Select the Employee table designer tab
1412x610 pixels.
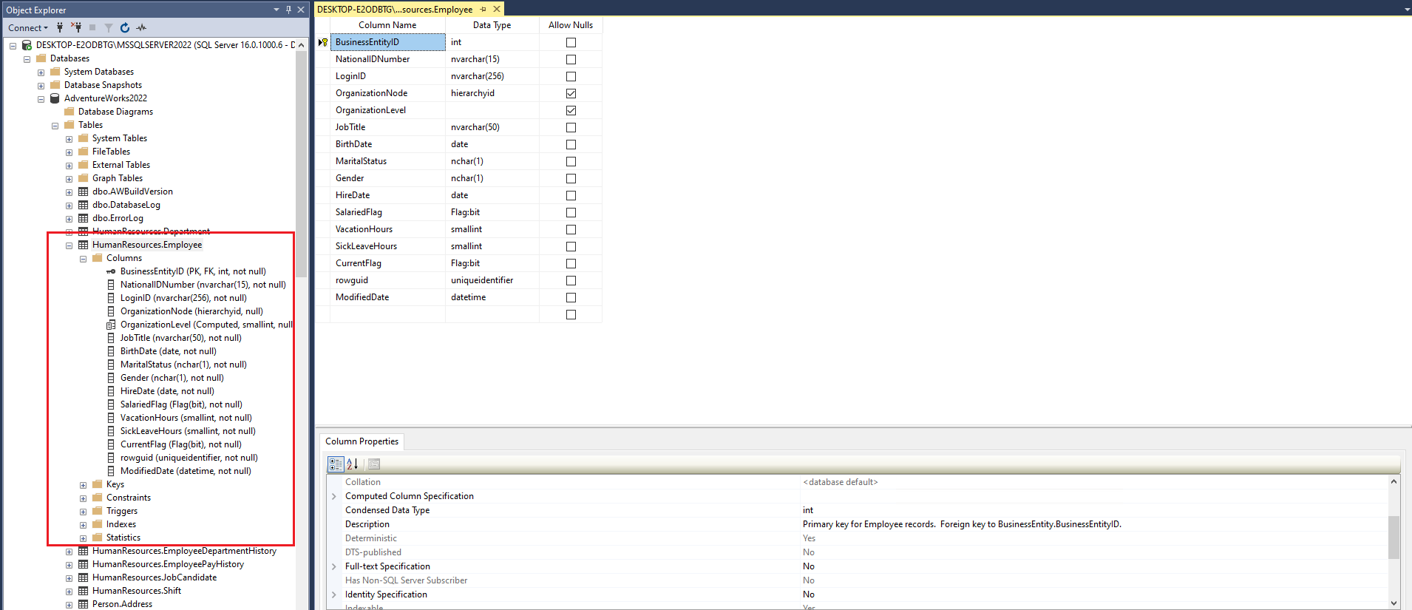pyautogui.click(x=395, y=9)
